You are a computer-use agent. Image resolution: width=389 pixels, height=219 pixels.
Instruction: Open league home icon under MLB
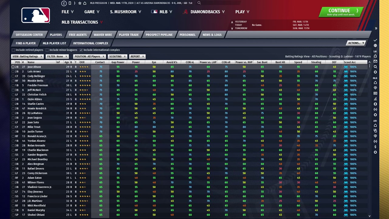pyautogui.click(x=375, y=82)
